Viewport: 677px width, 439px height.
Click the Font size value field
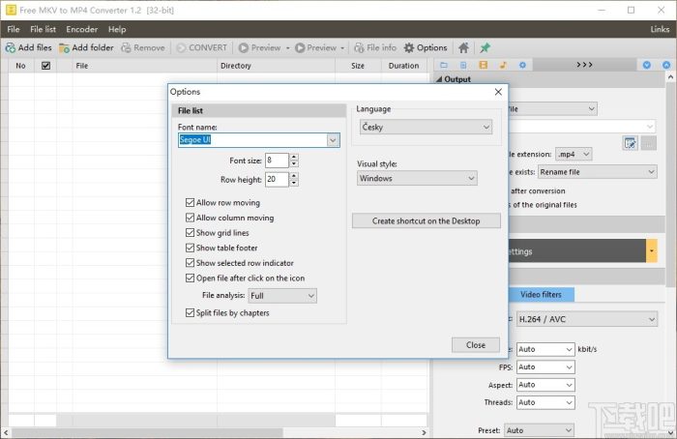[x=277, y=161]
